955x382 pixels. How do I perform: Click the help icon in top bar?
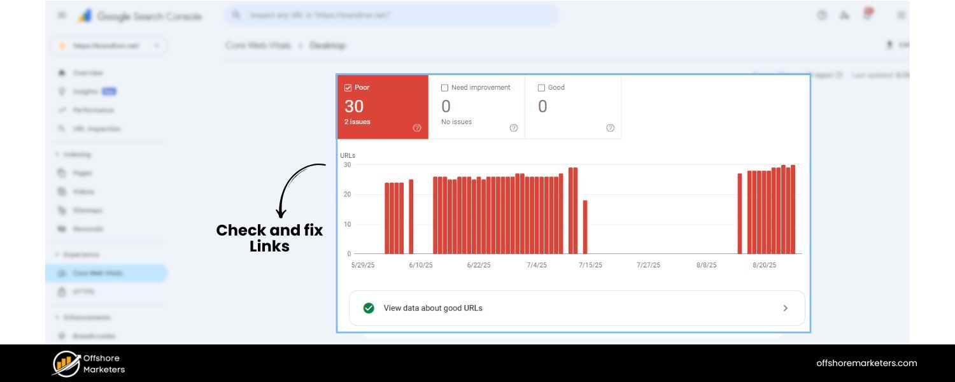point(822,15)
